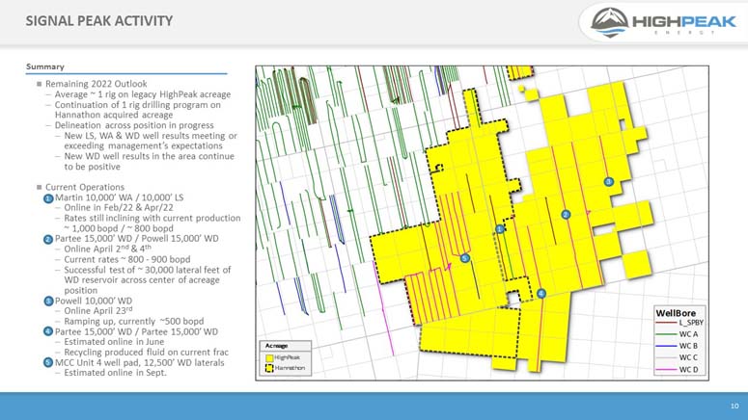Click "Partee 15,000' WD / Partee 15,000' WD"
This screenshot has width=748, height=420.
(x=136, y=332)
